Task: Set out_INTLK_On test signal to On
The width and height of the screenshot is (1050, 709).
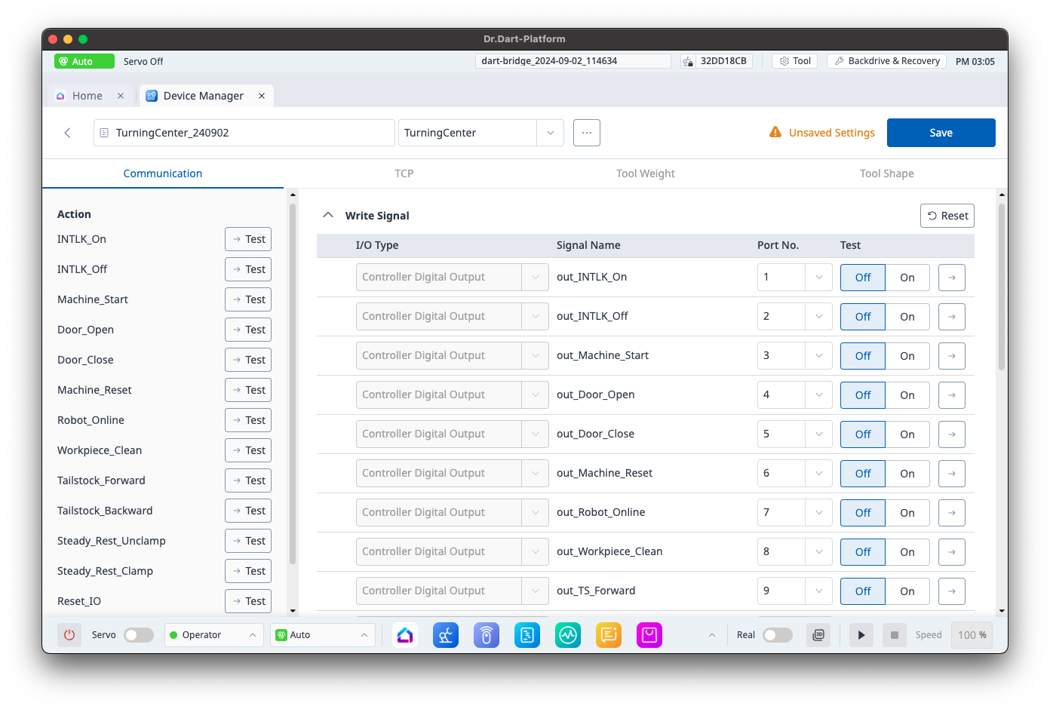Action: click(x=907, y=278)
